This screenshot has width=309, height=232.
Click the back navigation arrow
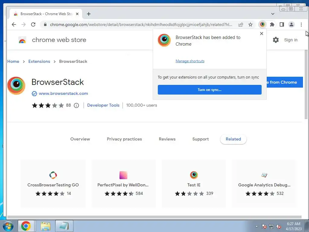(x=14, y=24)
